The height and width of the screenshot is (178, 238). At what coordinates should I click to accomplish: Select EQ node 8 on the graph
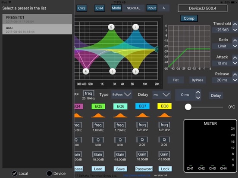pyautogui.click(x=135, y=71)
